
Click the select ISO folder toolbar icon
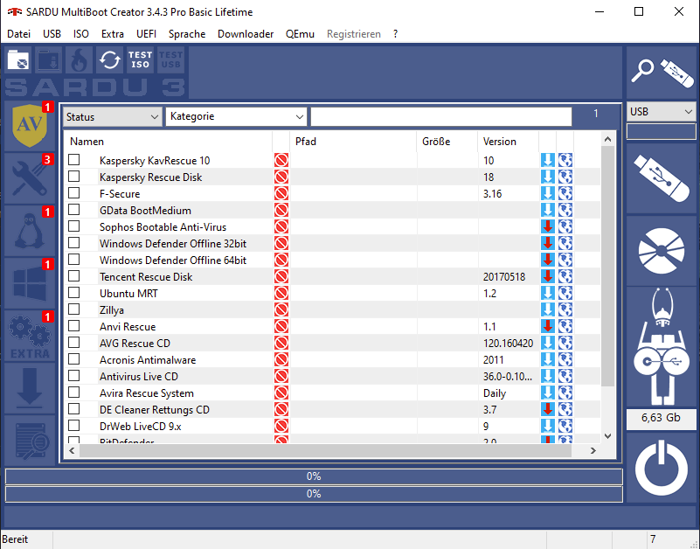coord(18,59)
